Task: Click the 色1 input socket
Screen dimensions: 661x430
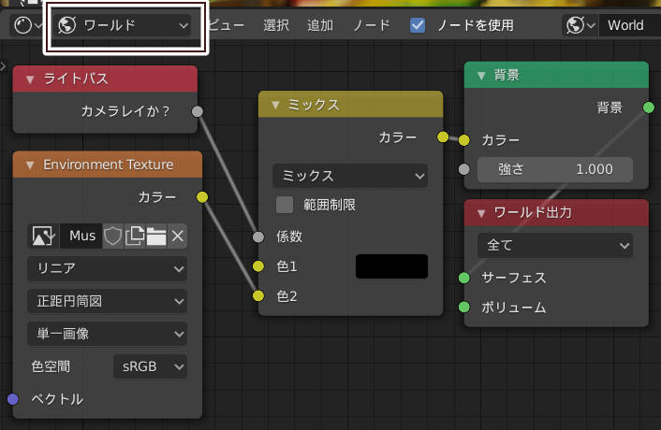Action: (258, 266)
